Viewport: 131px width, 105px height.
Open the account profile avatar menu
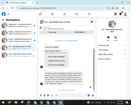pos(125,14)
